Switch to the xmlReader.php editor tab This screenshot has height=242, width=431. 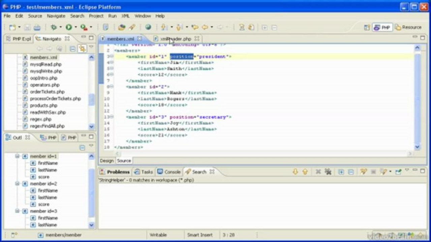(x=176, y=39)
